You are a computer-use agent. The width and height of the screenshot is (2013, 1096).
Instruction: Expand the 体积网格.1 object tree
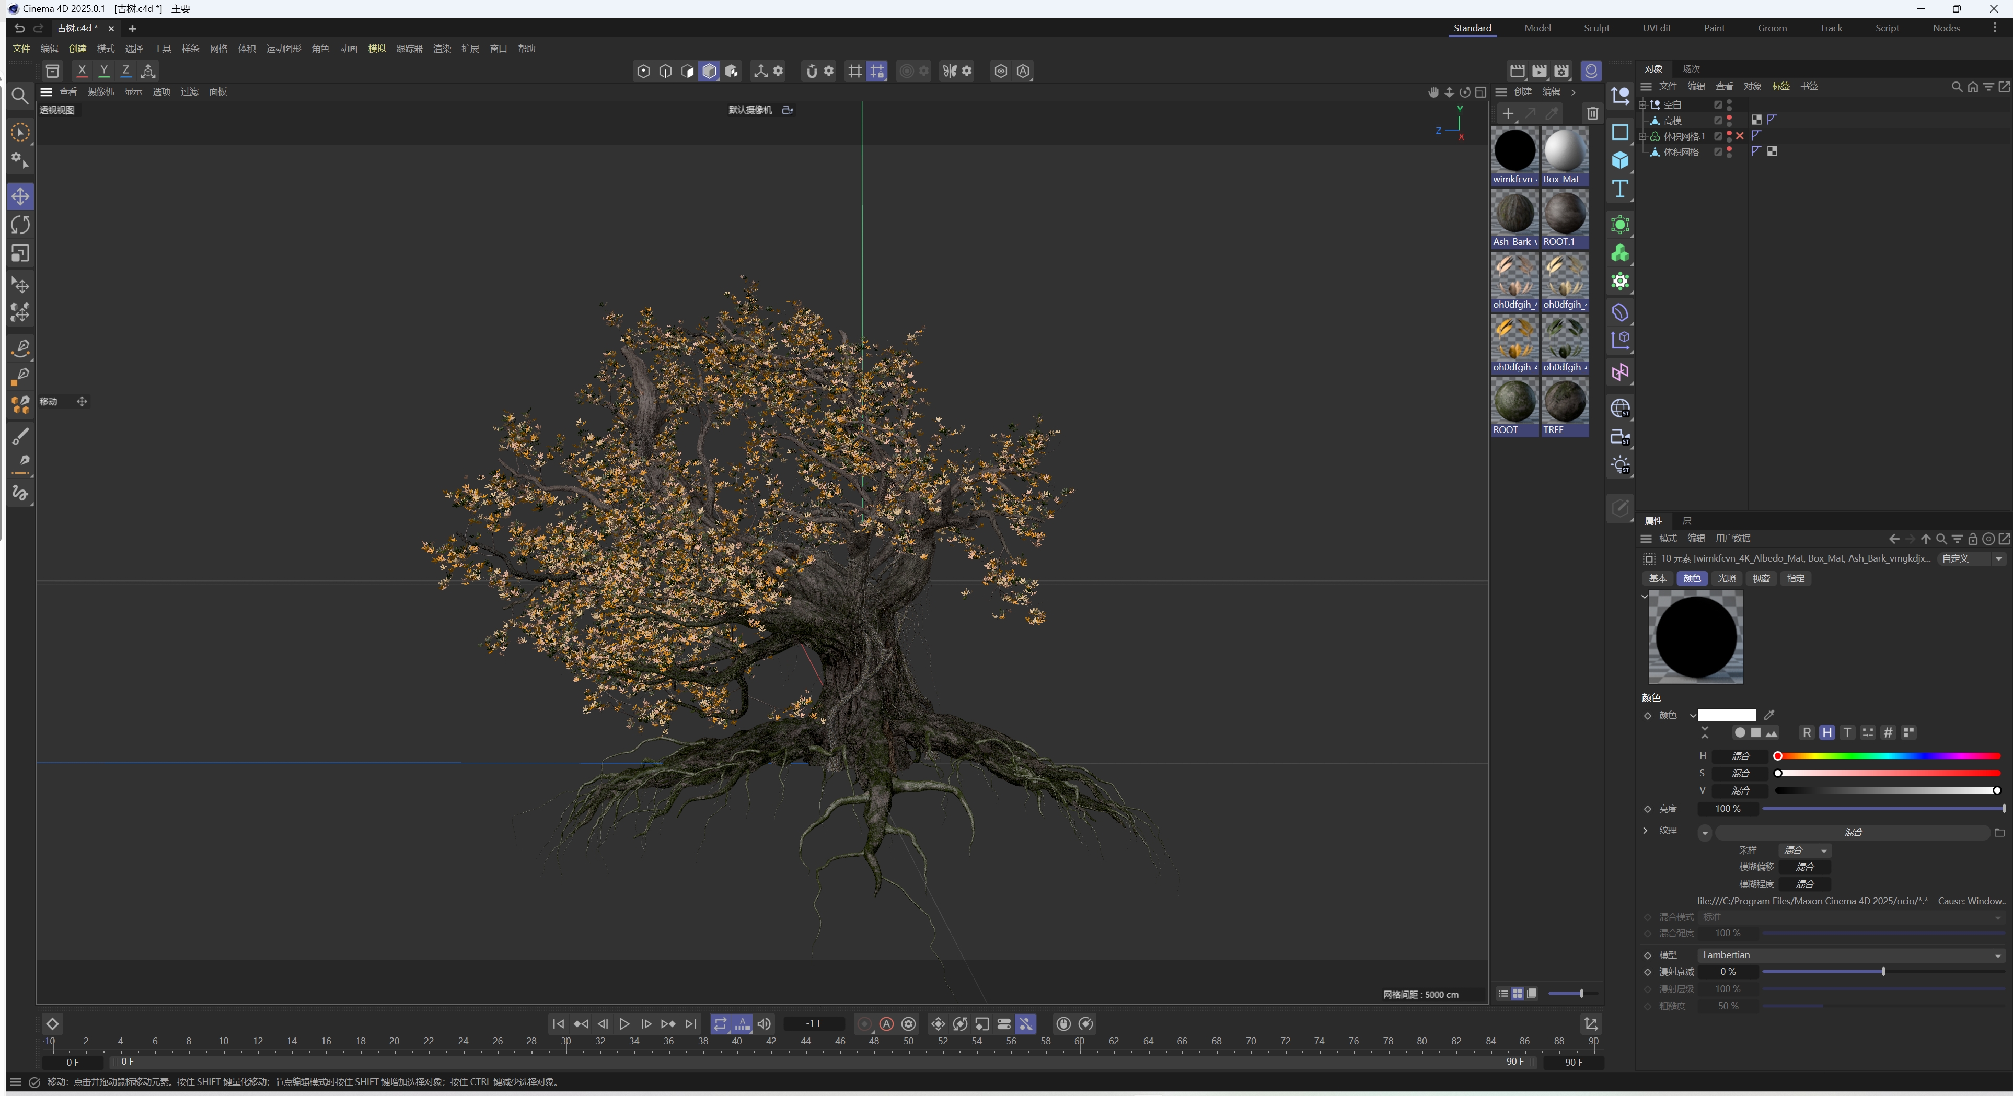[1642, 136]
